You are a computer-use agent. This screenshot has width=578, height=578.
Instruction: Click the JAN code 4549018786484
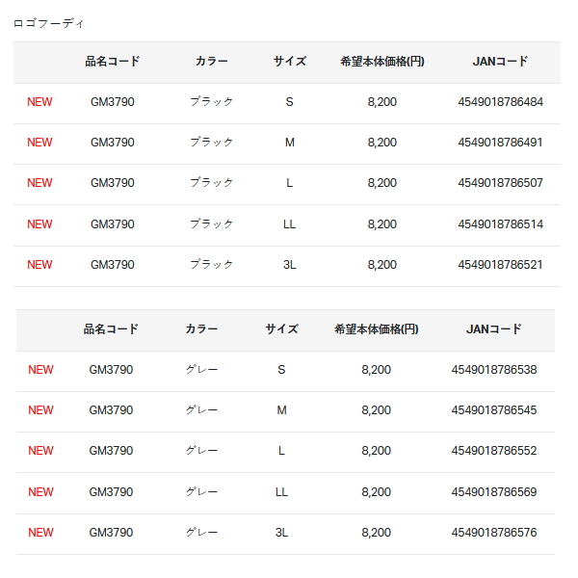pos(500,102)
